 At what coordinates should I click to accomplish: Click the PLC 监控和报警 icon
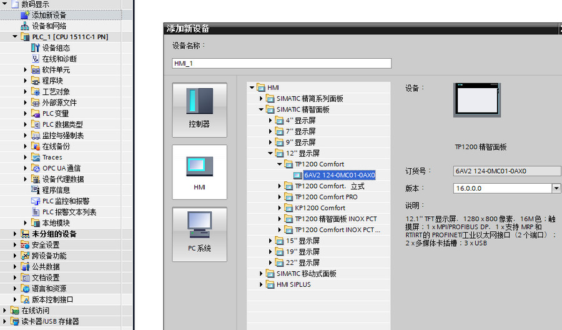(35, 201)
